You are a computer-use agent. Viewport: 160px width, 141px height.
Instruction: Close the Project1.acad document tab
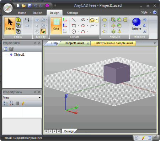click(x=88, y=44)
